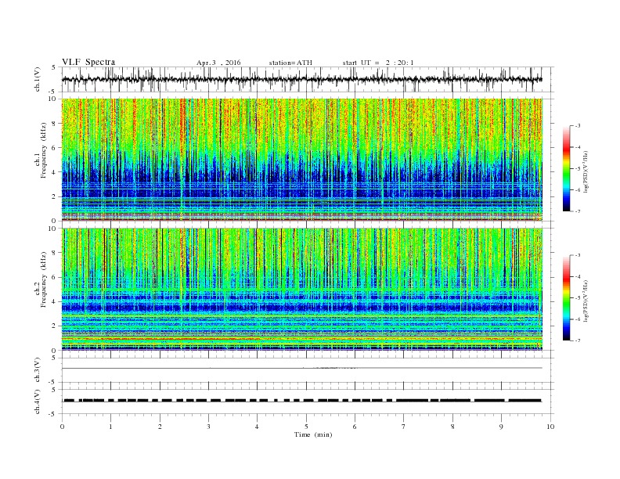This screenshot has height=479, width=620.
Task: Click the color scale bar beside ch.1 spectrogram
Action: [x=566, y=168]
